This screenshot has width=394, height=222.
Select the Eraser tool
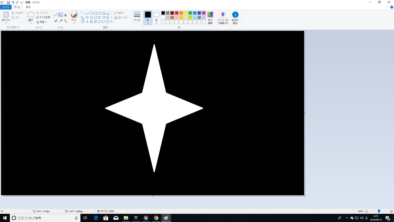pos(56,20)
